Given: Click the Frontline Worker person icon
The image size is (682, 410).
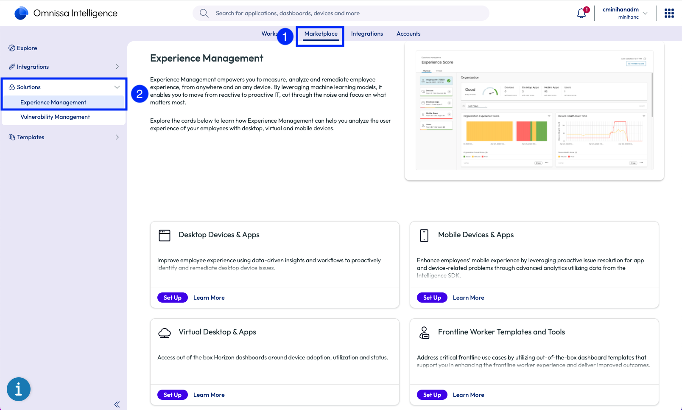Looking at the screenshot, I should coord(424,333).
